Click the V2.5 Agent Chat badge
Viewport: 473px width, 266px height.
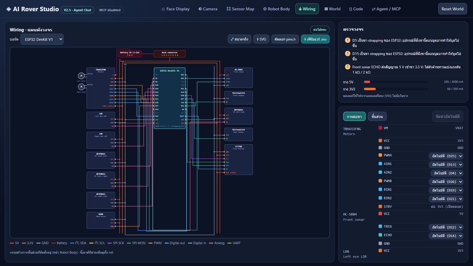click(77, 10)
